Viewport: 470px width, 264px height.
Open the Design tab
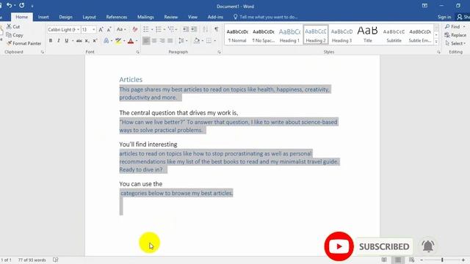coord(65,17)
